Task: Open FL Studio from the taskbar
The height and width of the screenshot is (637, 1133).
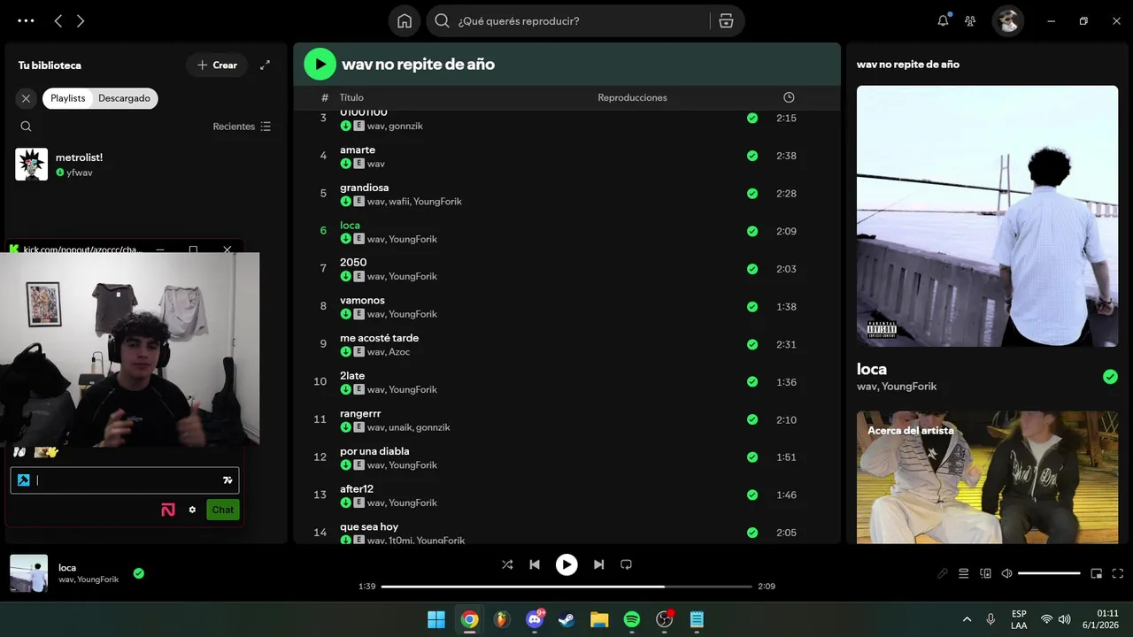Action: [x=502, y=619]
